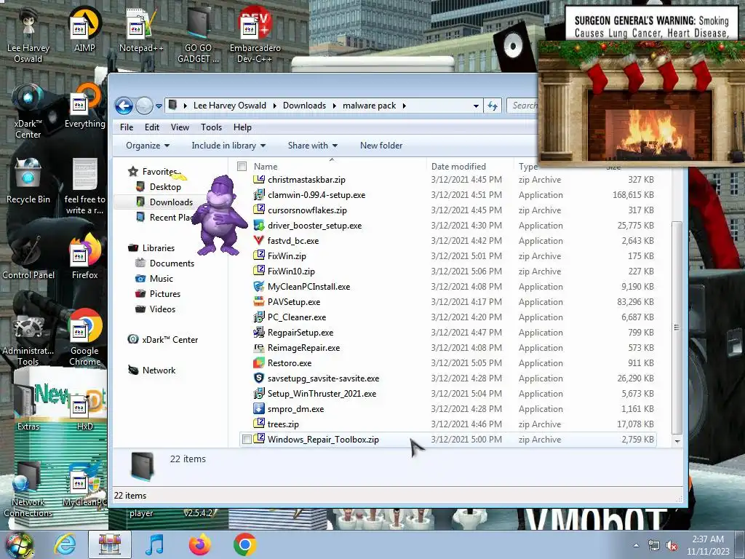745x559 pixels.
Task: Select the Restoro.exe file icon
Action: coord(258,362)
